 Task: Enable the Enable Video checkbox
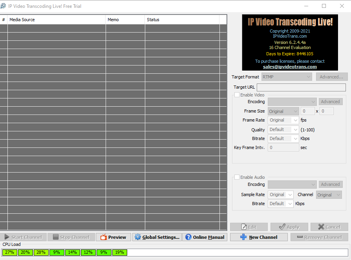click(x=237, y=95)
